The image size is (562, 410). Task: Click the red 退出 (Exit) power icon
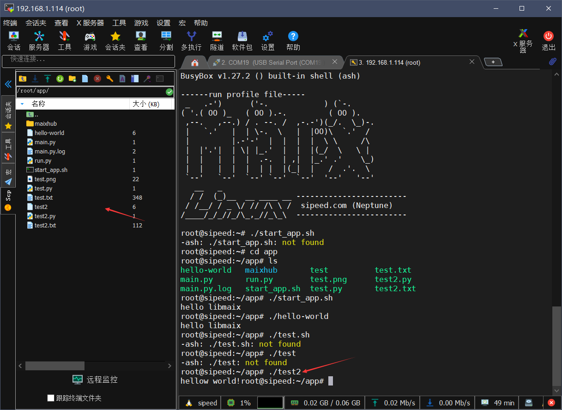click(x=549, y=41)
